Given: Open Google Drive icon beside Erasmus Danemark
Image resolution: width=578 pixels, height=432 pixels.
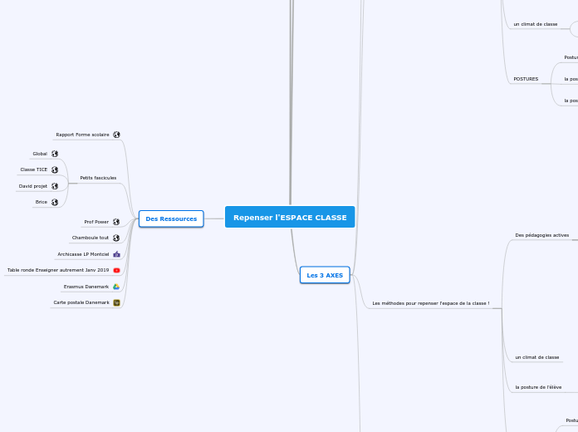Looking at the screenshot, I should (116, 287).
